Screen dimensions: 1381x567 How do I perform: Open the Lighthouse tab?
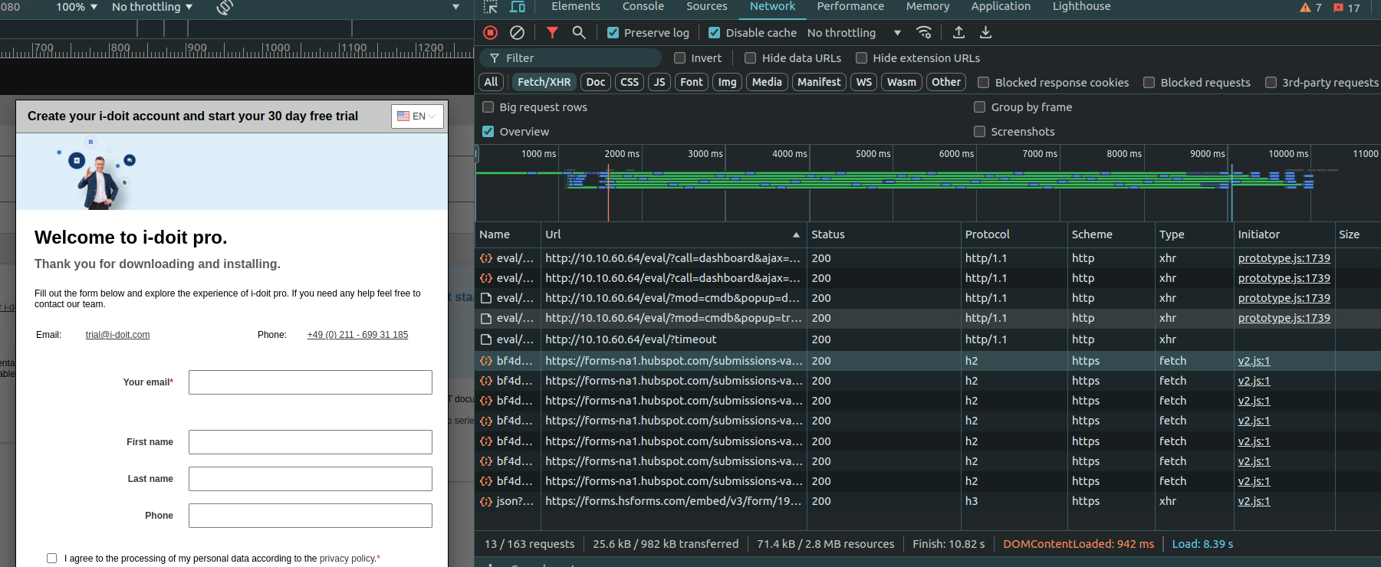click(1081, 7)
